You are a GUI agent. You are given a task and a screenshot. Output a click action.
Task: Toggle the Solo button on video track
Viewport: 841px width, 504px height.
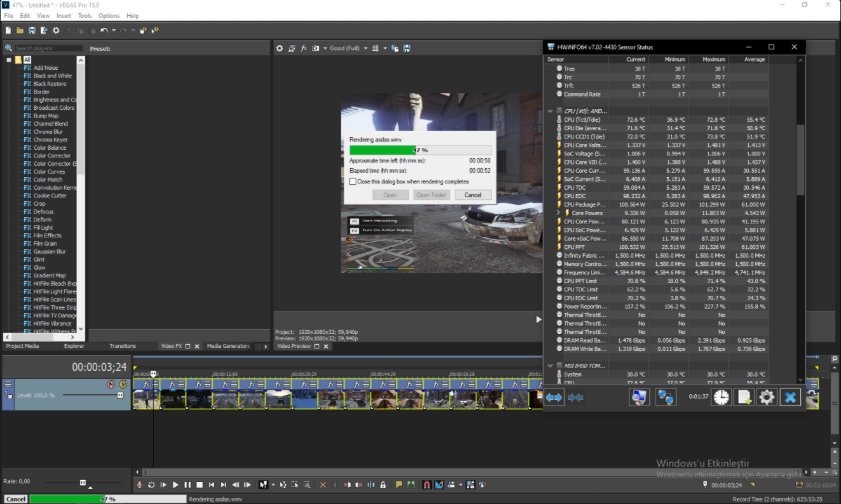tap(123, 385)
